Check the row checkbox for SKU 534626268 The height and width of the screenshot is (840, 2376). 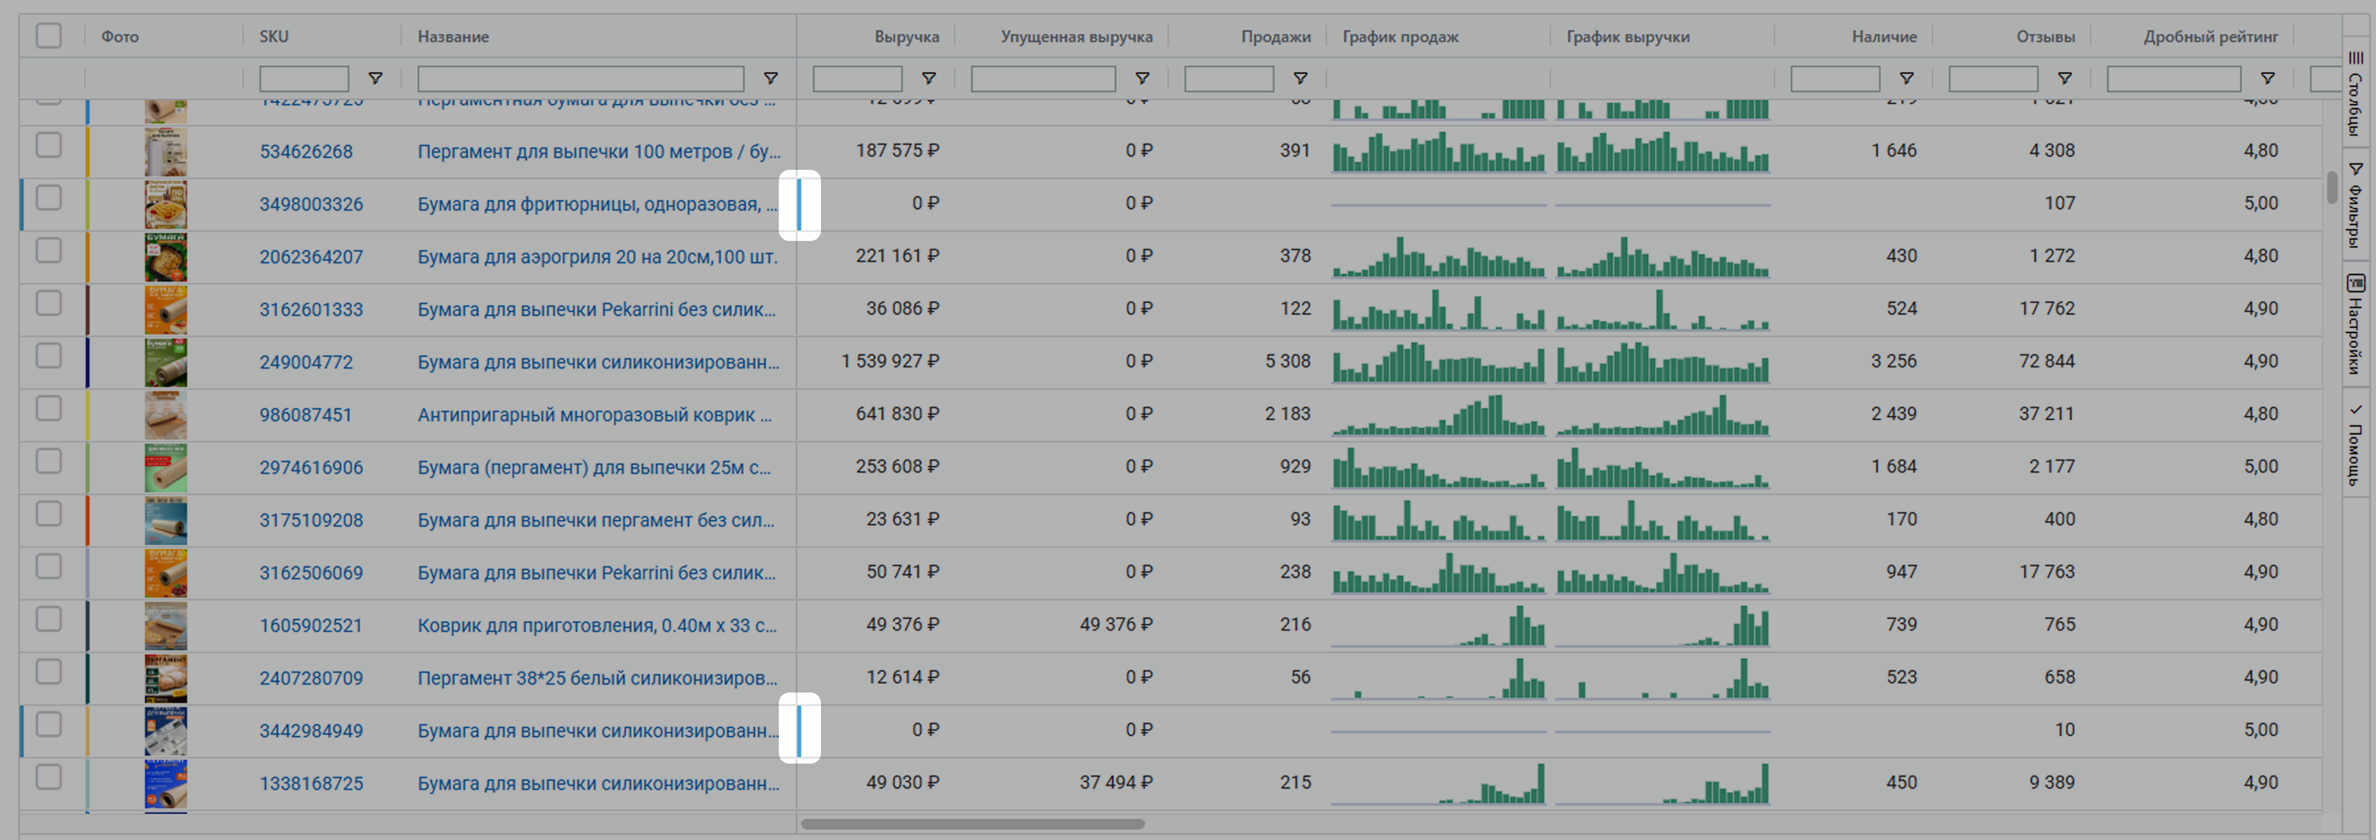point(49,145)
